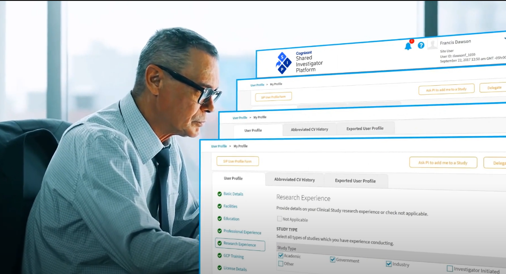Image resolution: width=506 pixels, height=274 pixels.
Task: Click SIP User Profile Form in the second window
Action: [x=273, y=96]
